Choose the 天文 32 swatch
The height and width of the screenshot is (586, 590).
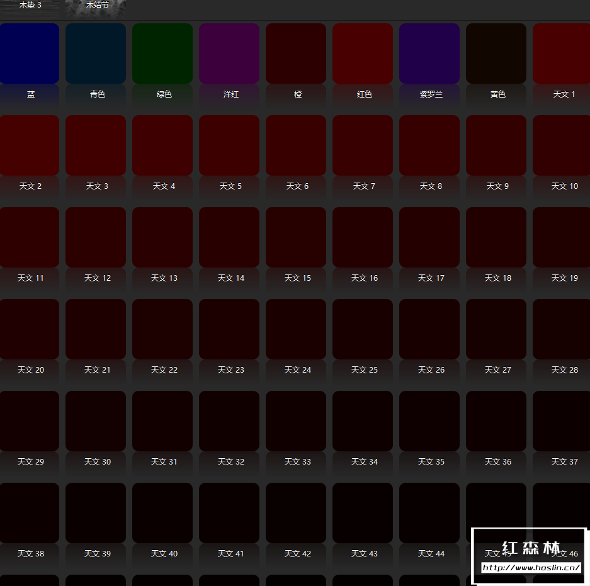[x=229, y=421]
